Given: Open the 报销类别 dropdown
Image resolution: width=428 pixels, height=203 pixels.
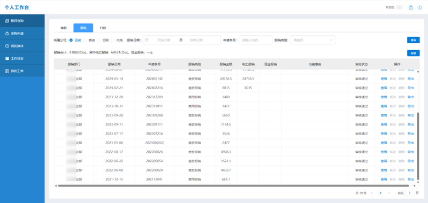Looking at the screenshot, I should coord(312,40).
